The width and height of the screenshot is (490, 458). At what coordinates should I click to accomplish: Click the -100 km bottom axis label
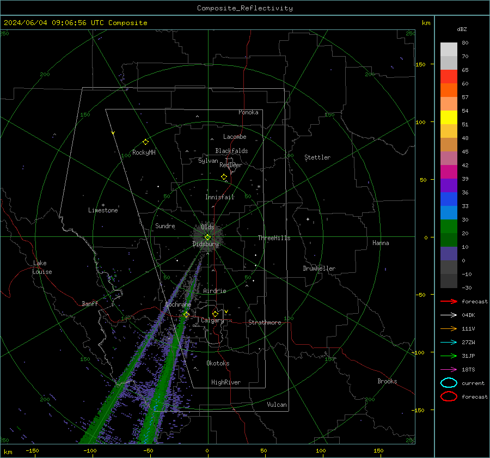[x=90, y=450]
